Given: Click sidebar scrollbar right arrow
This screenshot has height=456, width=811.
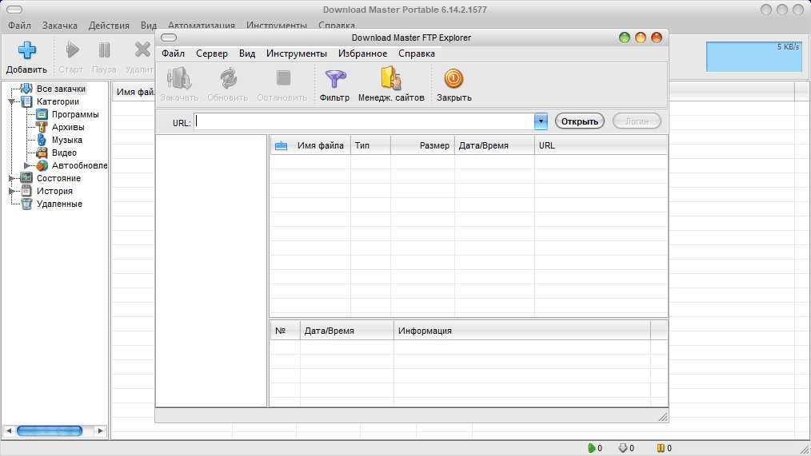Looking at the screenshot, I should click(100, 430).
